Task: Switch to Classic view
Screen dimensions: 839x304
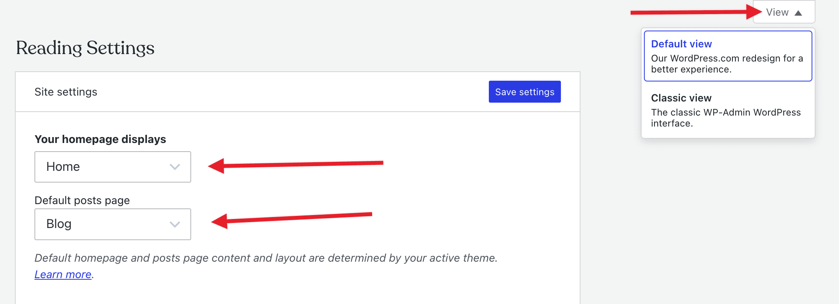Action: pyautogui.click(x=681, y=98)
